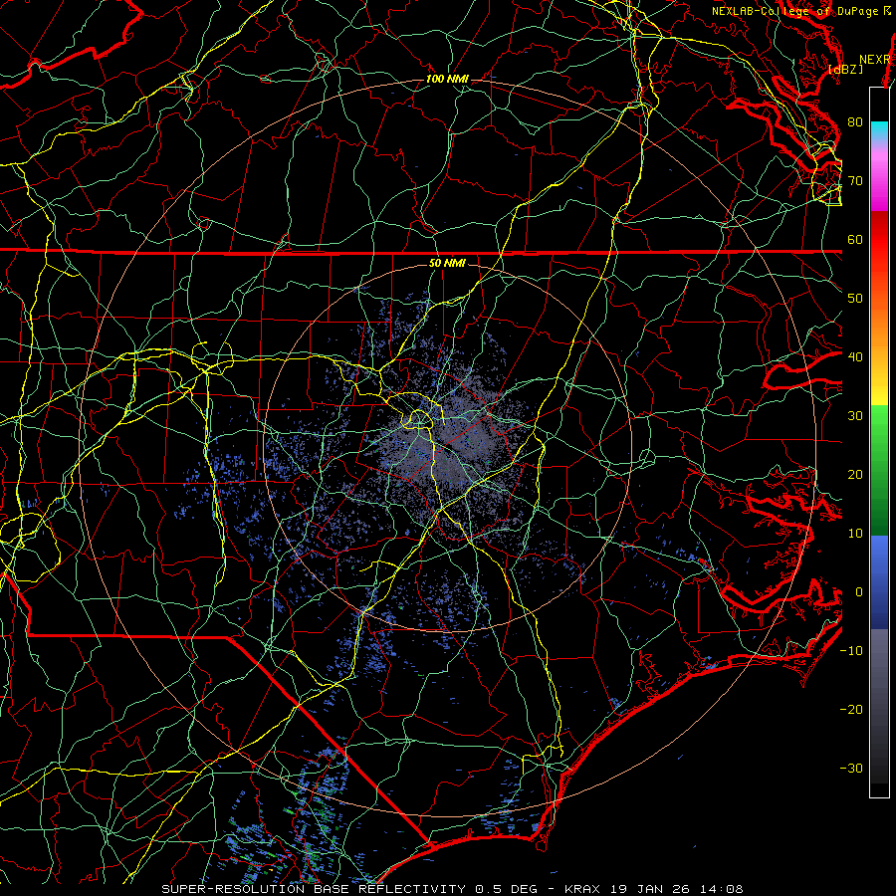Click the -10 value on dBZ scale
Viewport: 896px width, 896px height.
pos(851,651)
